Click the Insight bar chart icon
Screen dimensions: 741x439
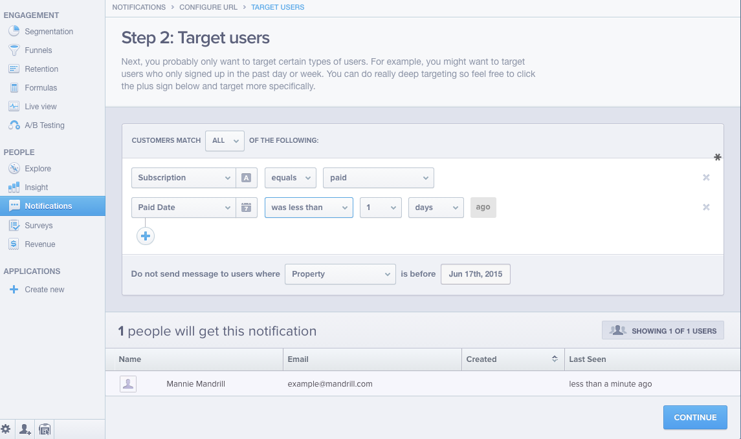coord(14,187)
